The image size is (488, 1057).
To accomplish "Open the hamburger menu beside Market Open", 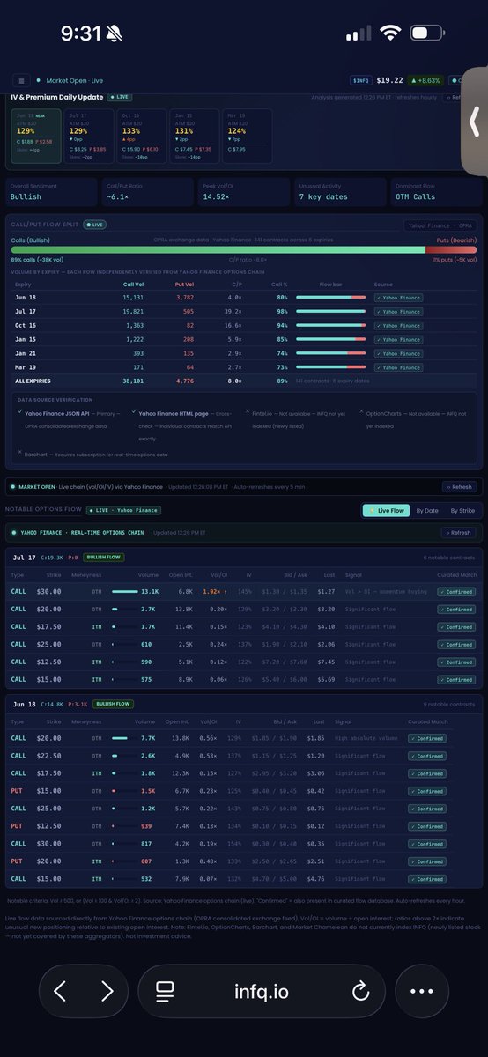I will pos(22,80).
